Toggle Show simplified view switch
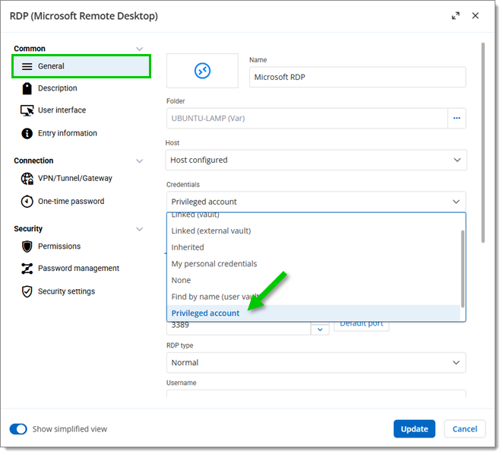Screen dimensions: 503x455 tap(17, 429)
